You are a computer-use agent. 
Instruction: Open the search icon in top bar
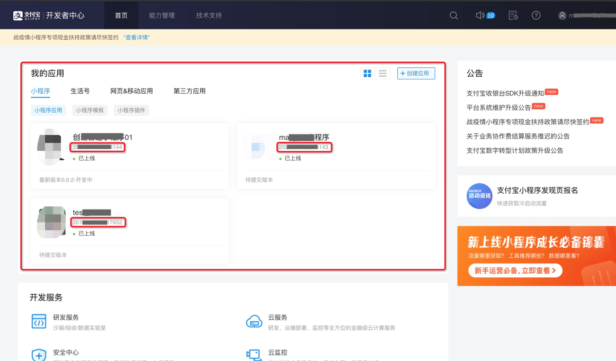coord(454,15)
